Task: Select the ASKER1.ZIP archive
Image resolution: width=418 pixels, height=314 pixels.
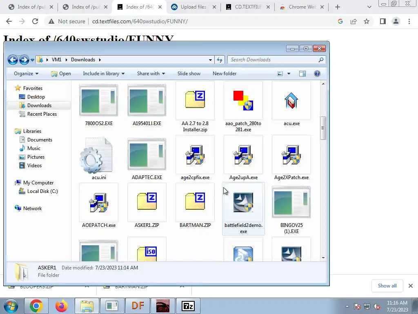Action: [147, 203]
